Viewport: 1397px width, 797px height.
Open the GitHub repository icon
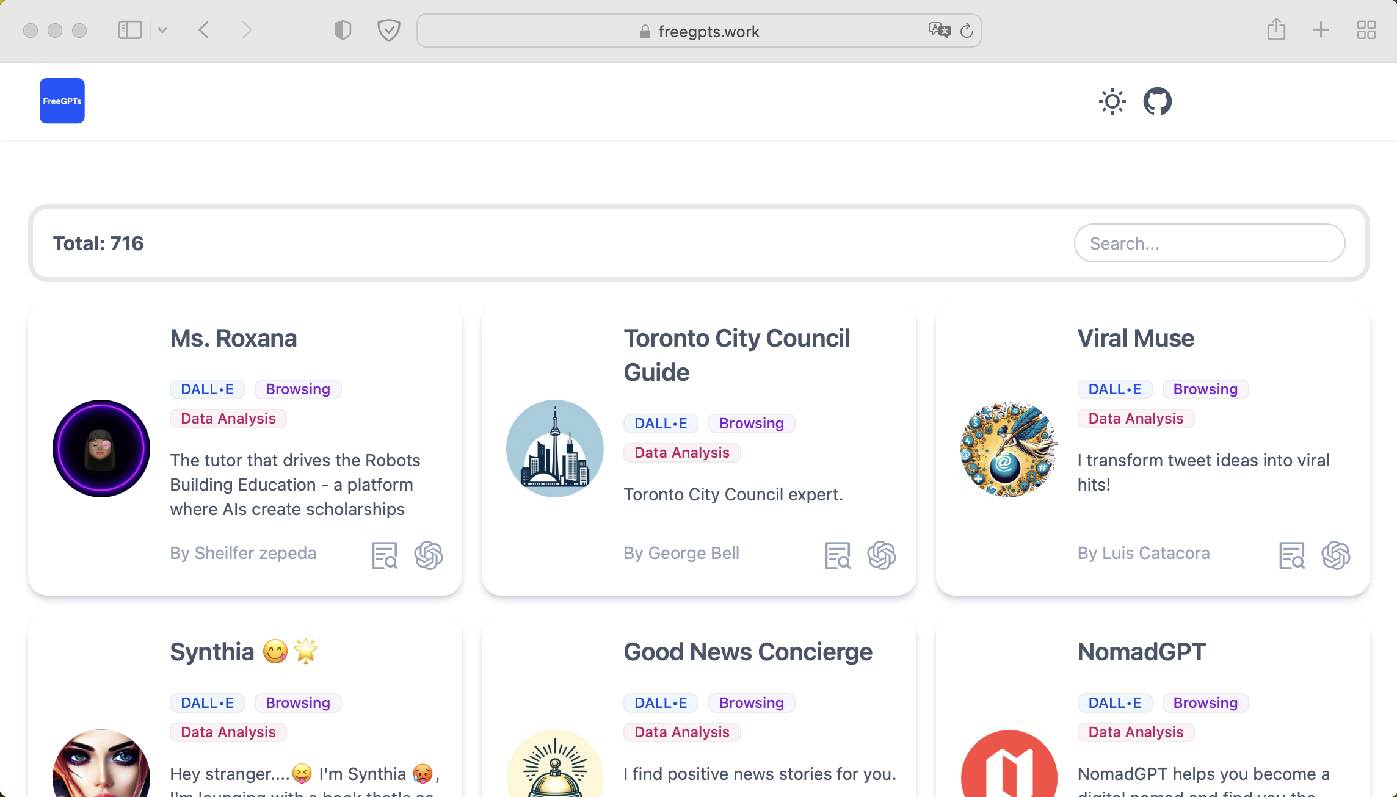[x=1157, y=101]
